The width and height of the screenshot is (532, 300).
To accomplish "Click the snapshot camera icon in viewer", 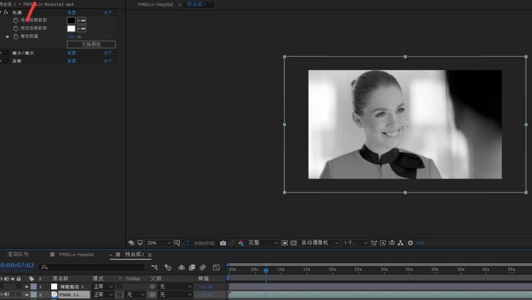I will 223,243.
